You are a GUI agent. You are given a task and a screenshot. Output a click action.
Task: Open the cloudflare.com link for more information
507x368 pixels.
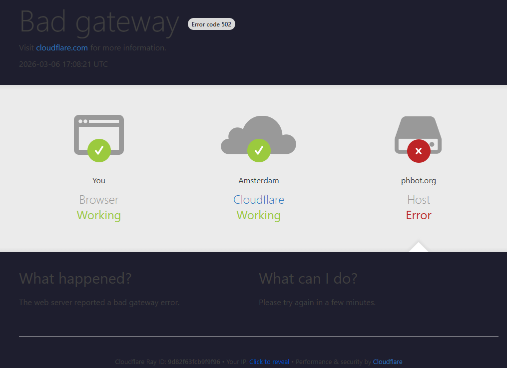click(x=62, y=48)
